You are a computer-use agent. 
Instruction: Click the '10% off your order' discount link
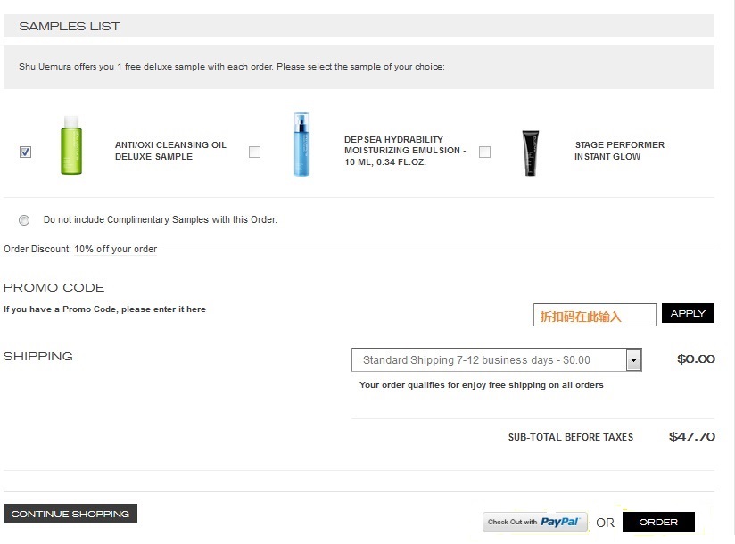pos(115,250)
